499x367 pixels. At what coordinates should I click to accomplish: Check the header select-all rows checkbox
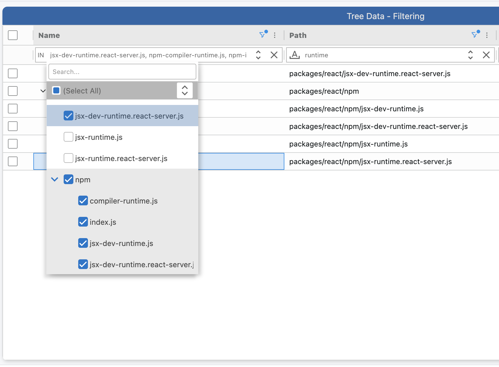13,35
